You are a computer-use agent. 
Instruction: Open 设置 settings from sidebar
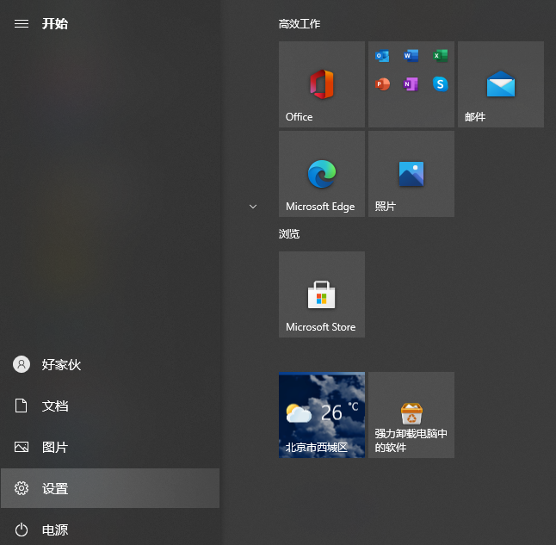tap(110, 488)
